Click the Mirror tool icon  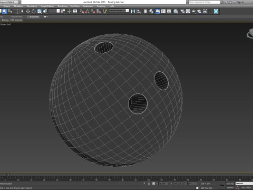133,11
